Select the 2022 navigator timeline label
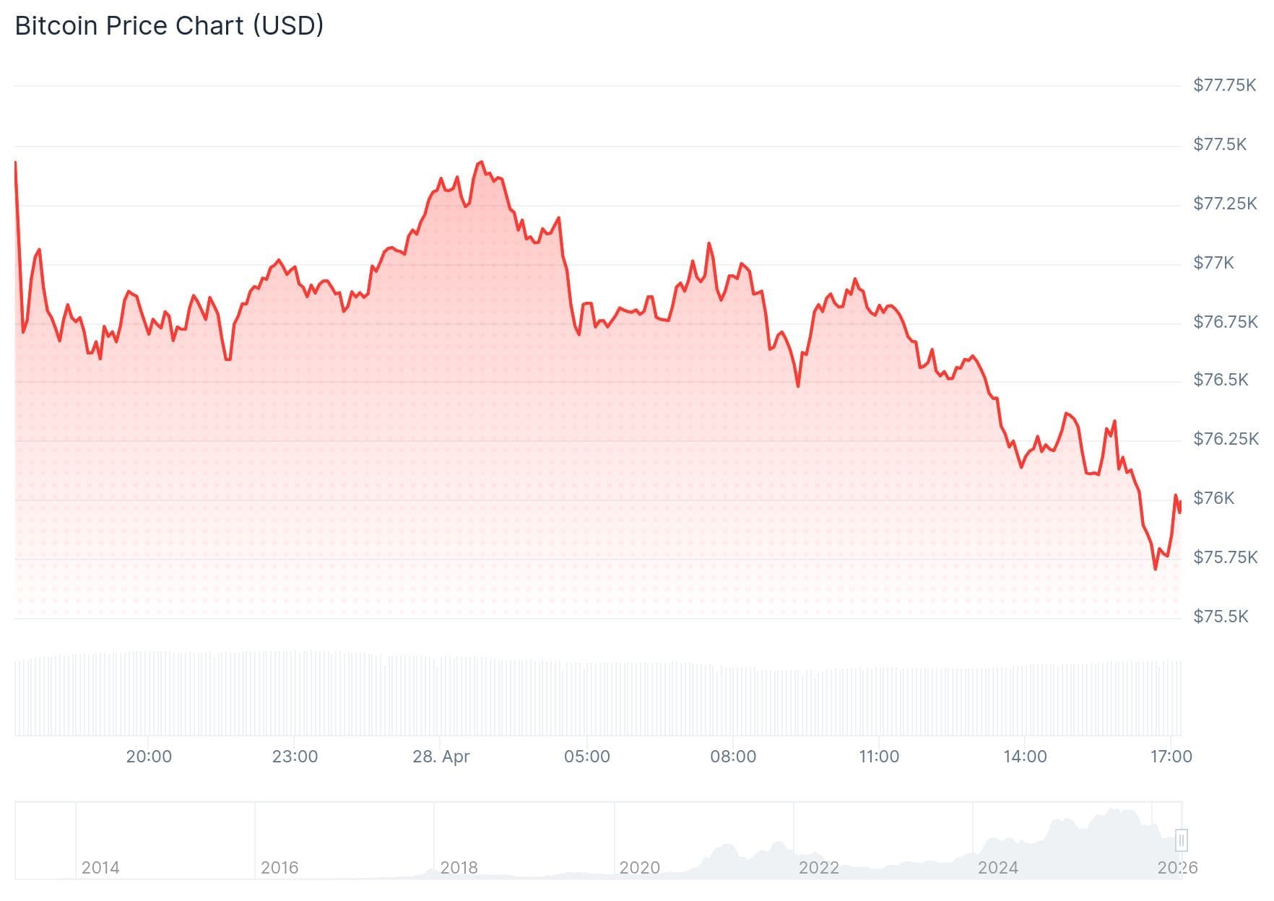Viewport: 1274px width, 901px height. tap(818, 867)
